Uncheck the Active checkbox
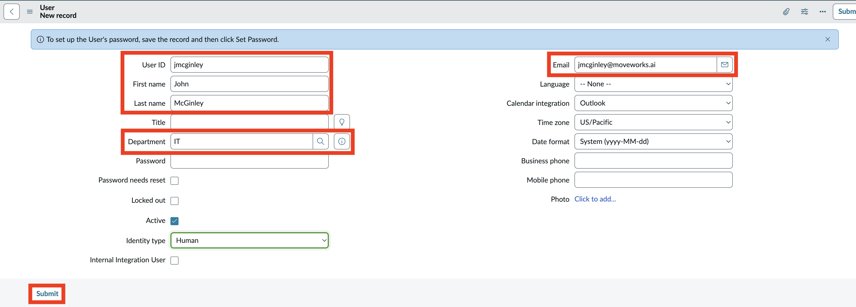 click(x=174, y=221)
